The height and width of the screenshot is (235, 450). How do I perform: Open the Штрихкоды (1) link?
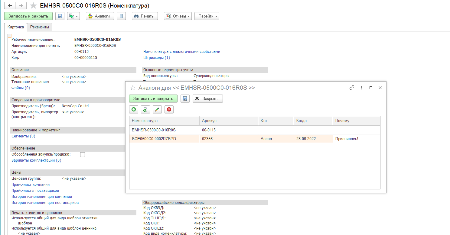156,57
